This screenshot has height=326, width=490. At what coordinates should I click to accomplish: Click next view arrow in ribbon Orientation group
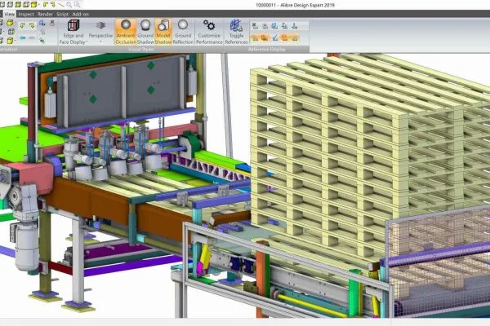(x=32, y=26)
